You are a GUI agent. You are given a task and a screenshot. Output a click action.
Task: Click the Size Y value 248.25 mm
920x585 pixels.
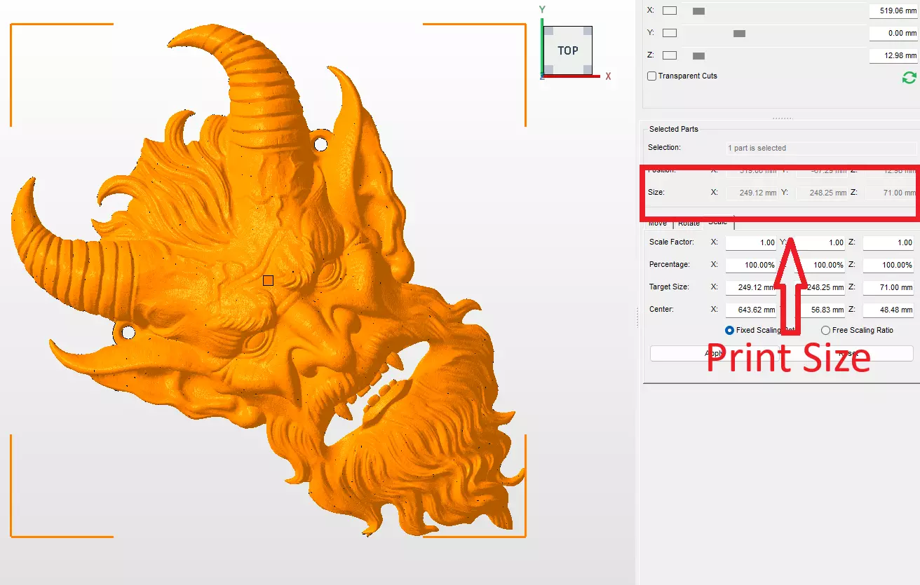[x=821, y=192]
